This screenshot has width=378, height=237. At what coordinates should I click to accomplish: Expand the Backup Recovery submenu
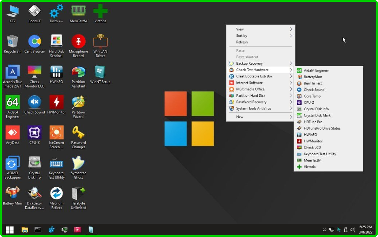pyautogui.click(x=261, y=63)
